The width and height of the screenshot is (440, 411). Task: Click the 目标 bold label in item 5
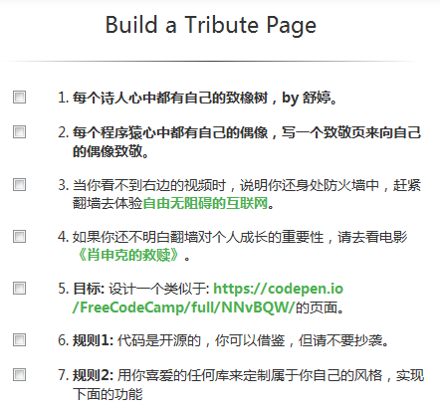point(89,289)
